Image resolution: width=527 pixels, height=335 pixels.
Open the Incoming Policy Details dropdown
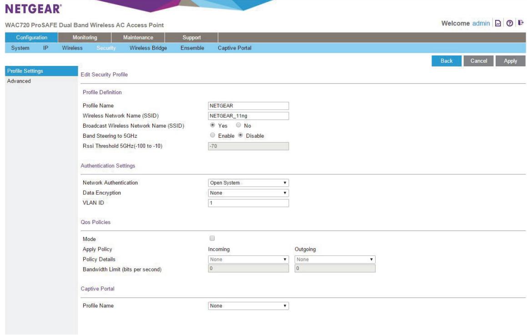point(248,260)
